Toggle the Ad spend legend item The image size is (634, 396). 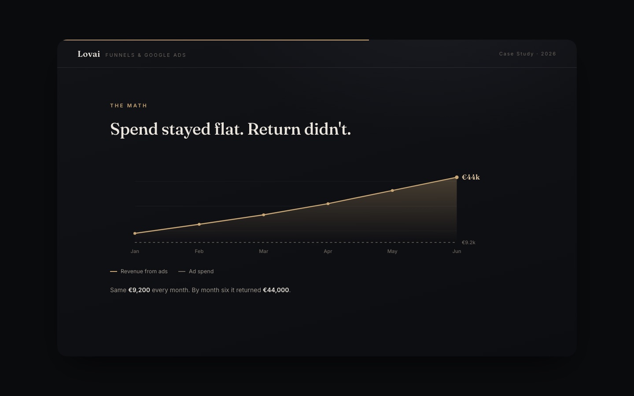point(196,271)
